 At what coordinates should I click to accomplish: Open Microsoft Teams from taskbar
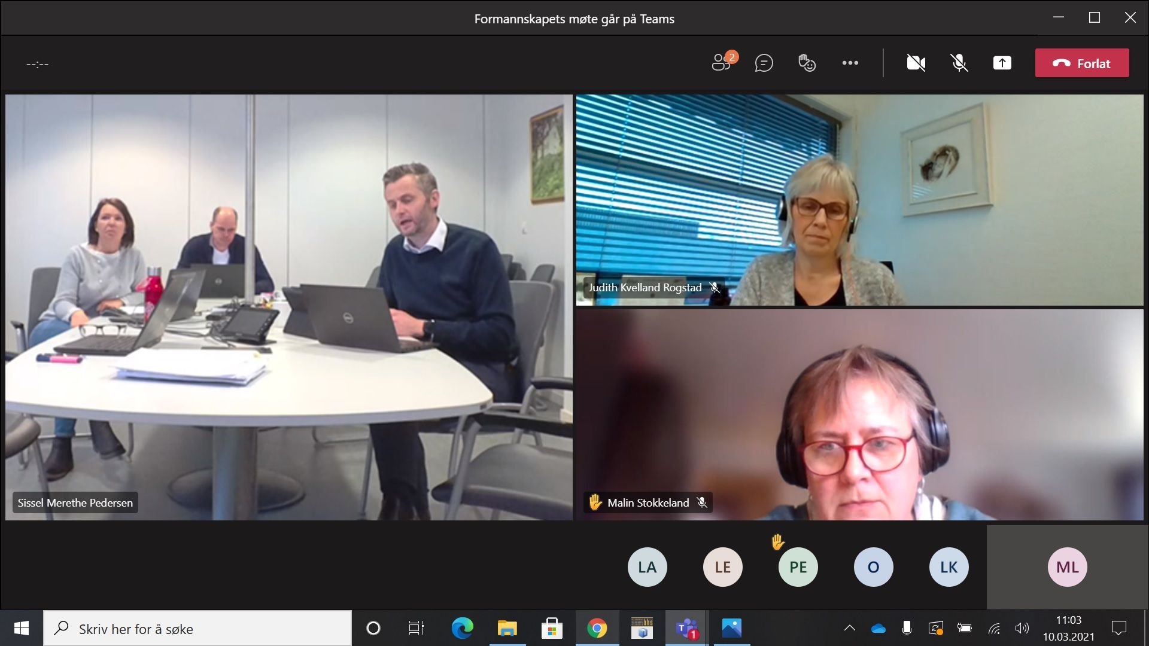686,629
